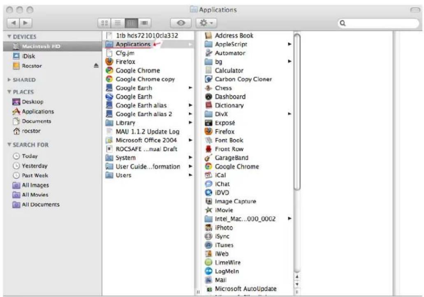Select Address Book app icon

208,35
